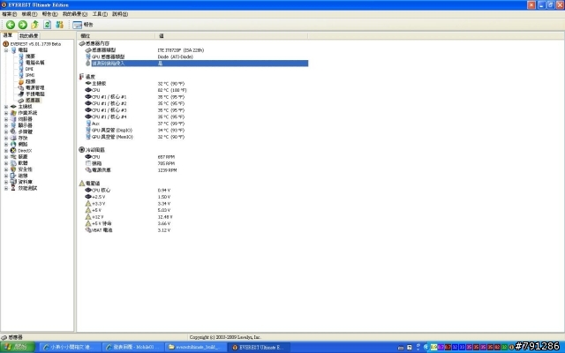Open the 報告 Report menu
This screenshot has width=565, height=353.
pos(49,14)
